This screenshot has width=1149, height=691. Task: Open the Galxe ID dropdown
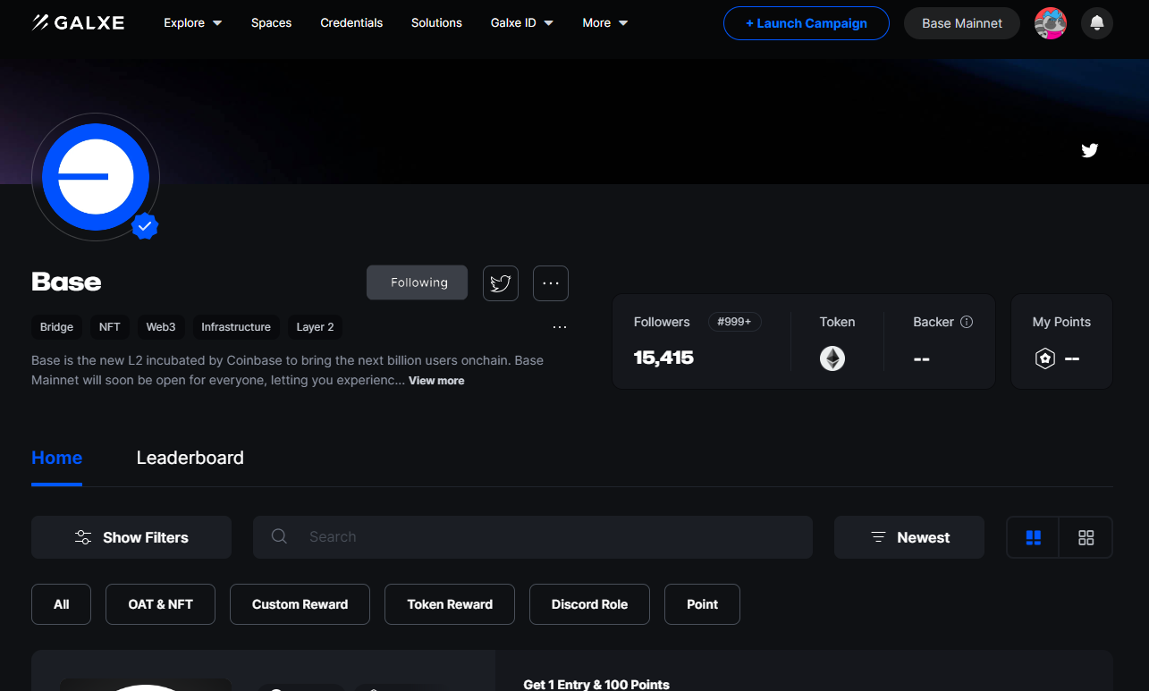pyautogui.click(x=522, y=23)
